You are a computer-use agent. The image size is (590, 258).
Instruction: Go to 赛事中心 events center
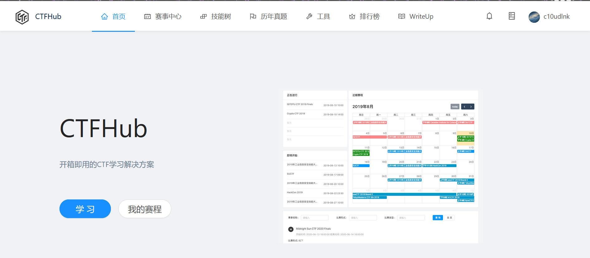[x=163, y=17]
